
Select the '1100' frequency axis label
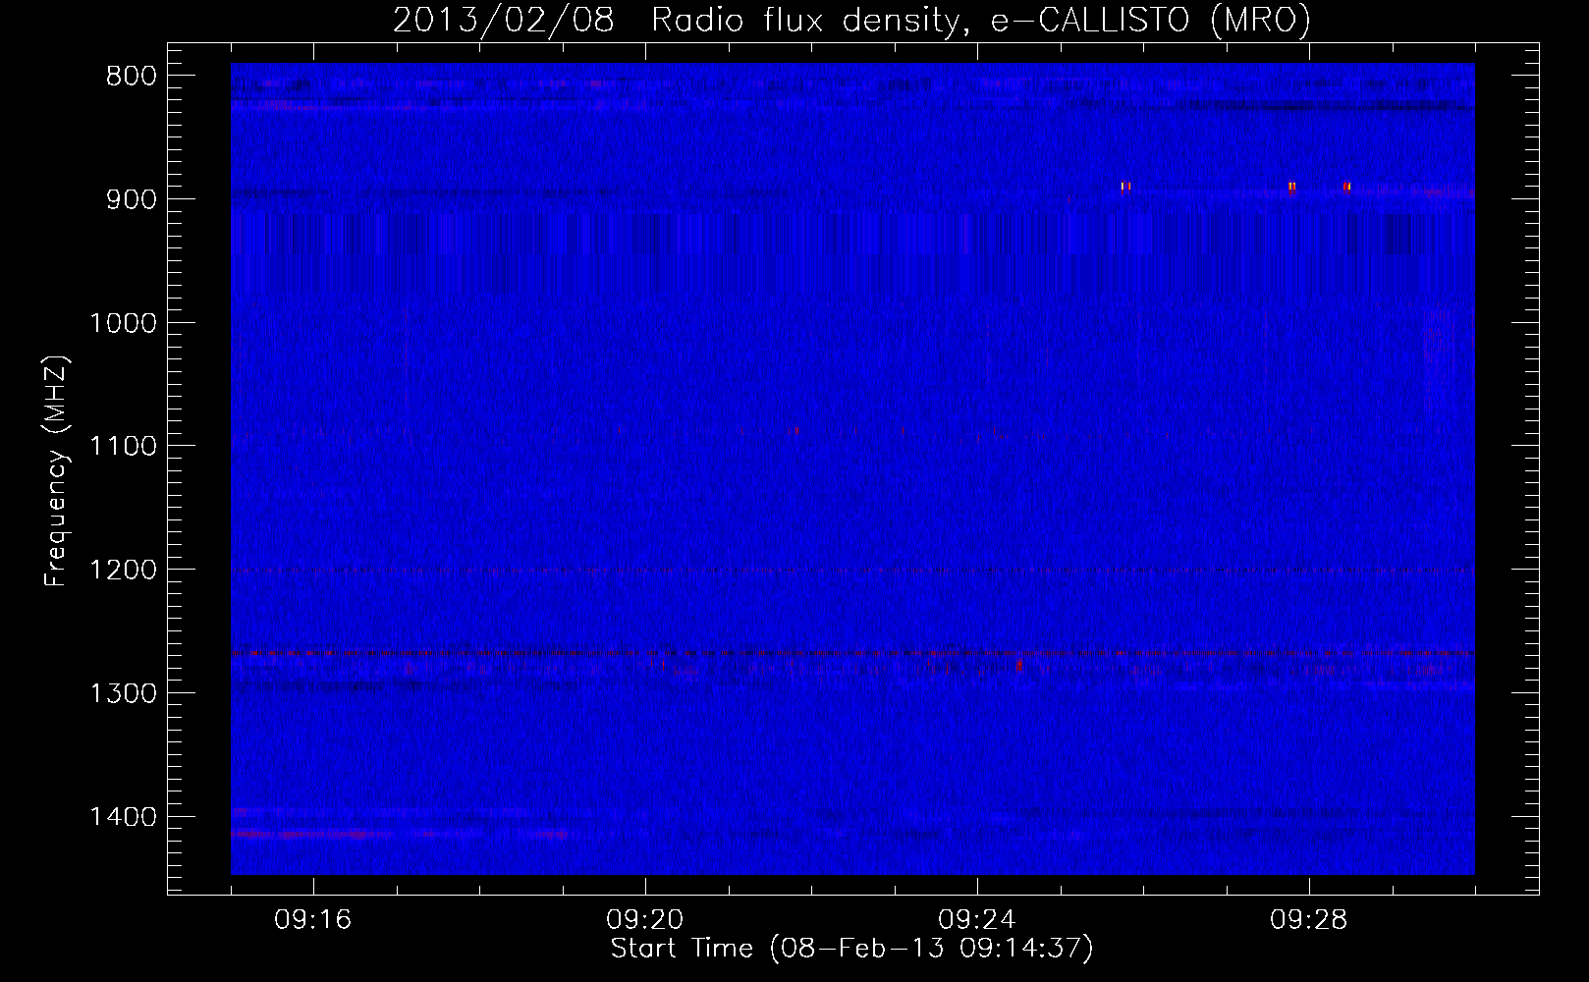pos(124,447)
